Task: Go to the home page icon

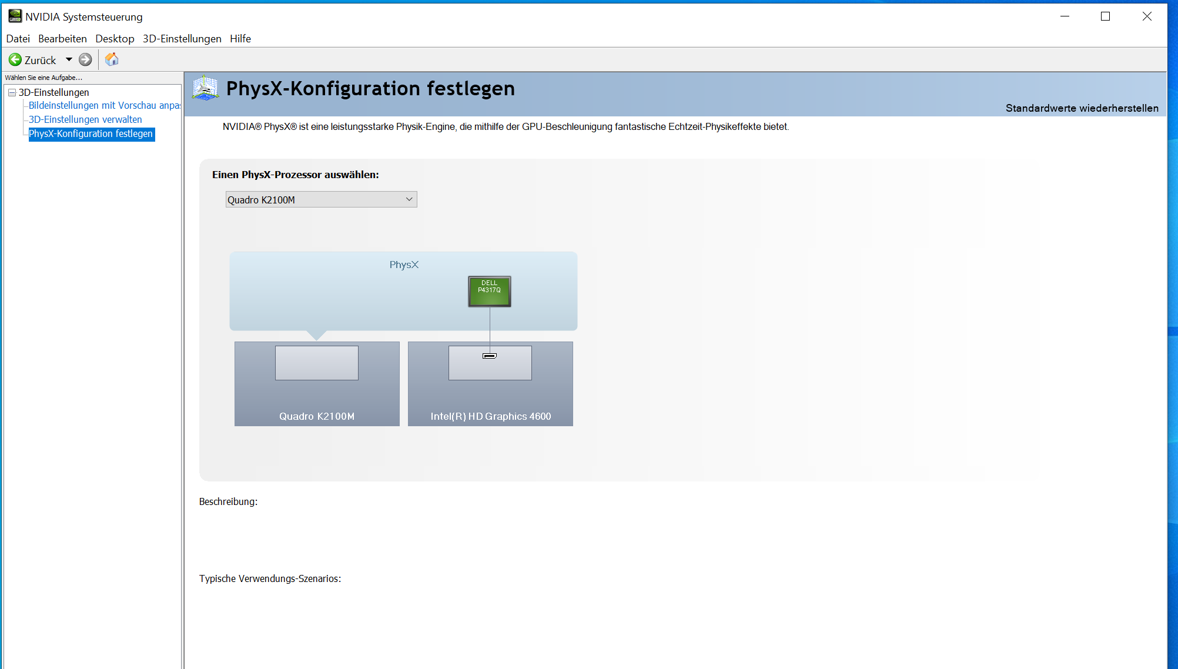Action: click(112, 59)
